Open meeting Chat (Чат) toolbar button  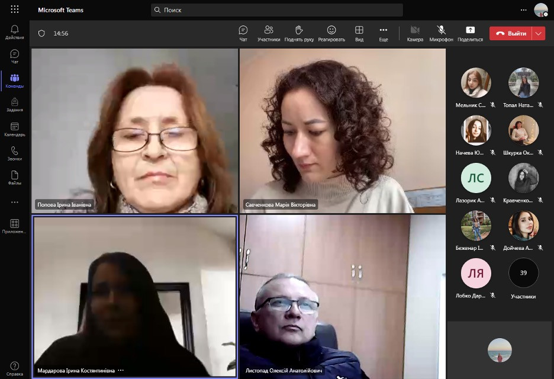[243, 34]
